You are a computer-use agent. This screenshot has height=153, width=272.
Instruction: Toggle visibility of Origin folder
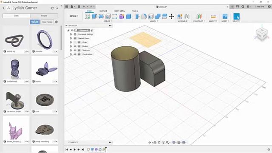[x=75, y=42]
